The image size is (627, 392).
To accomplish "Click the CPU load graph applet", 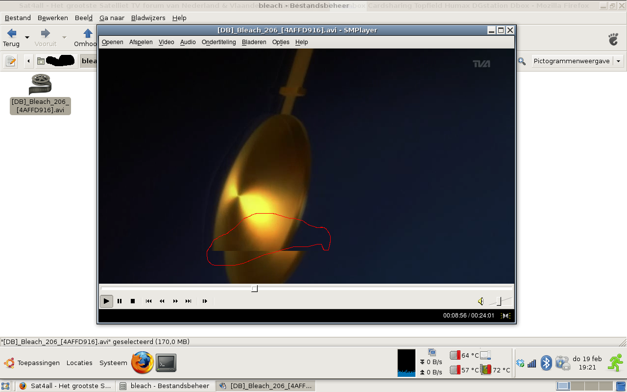I will pyautogui.click(x=407, y=363).
